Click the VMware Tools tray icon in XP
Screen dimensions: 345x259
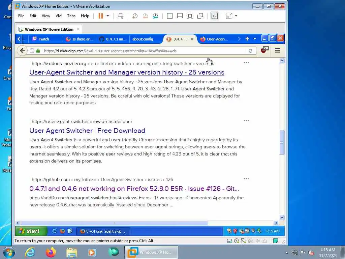pos(247,231)
